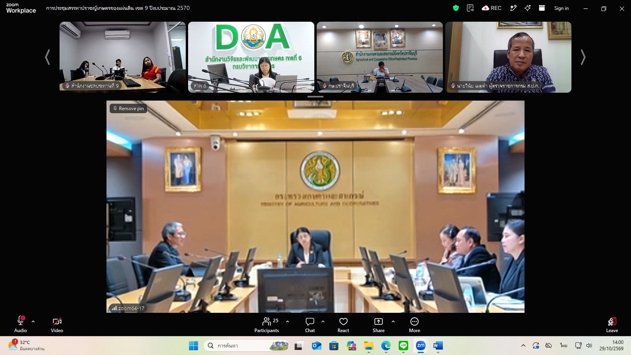Viewport: 631px width, 355px height.
Task: Click the cloud REC recording indicator
Action: (x=491, y=8)
